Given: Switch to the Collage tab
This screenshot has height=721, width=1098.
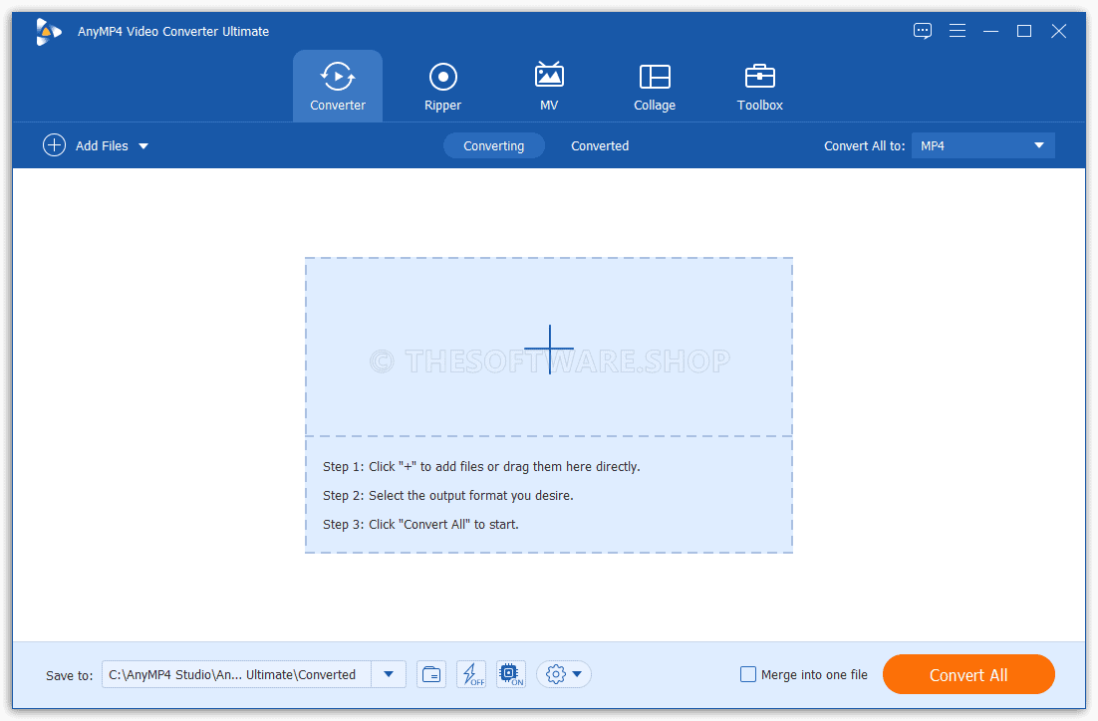Looking at the screenshot, I should click(655, 86).
